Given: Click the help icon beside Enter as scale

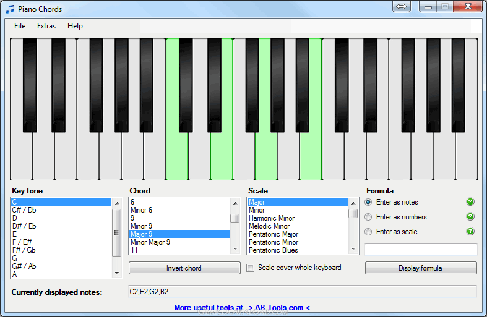Looking at the screenshot, I should [x=470, y=231].
